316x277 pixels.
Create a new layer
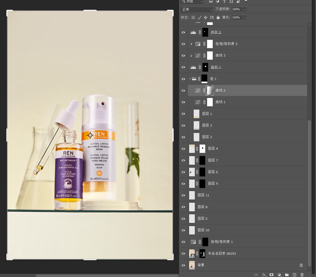294,275
